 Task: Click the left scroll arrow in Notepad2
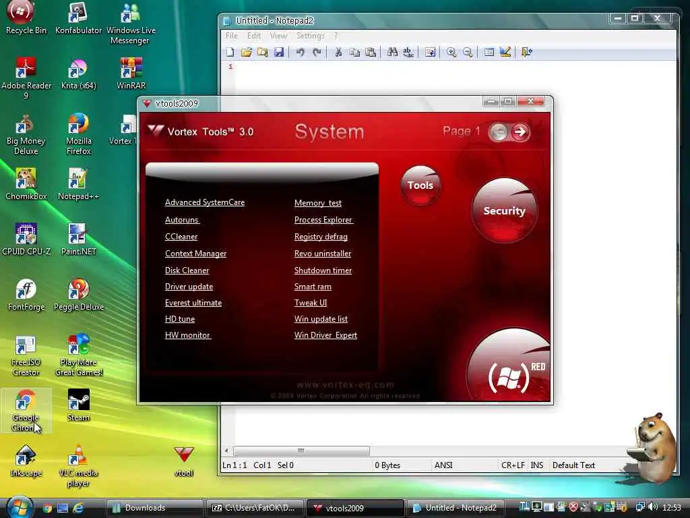(226, 451)
